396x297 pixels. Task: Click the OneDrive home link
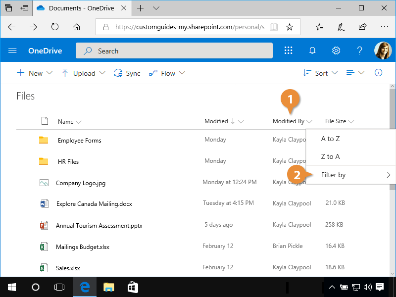click(x=45, y=51)
